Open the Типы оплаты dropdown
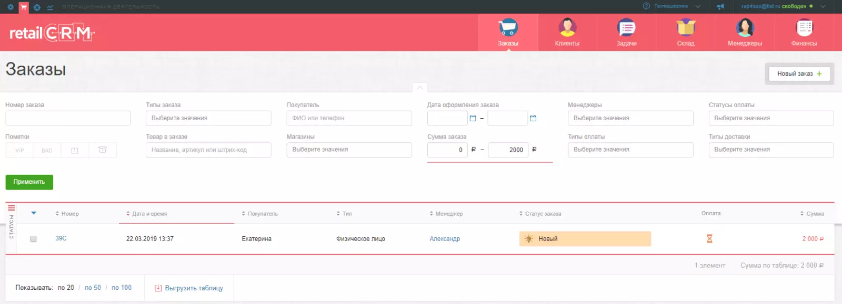Viewport: 842px width, 304px height. 630,150
